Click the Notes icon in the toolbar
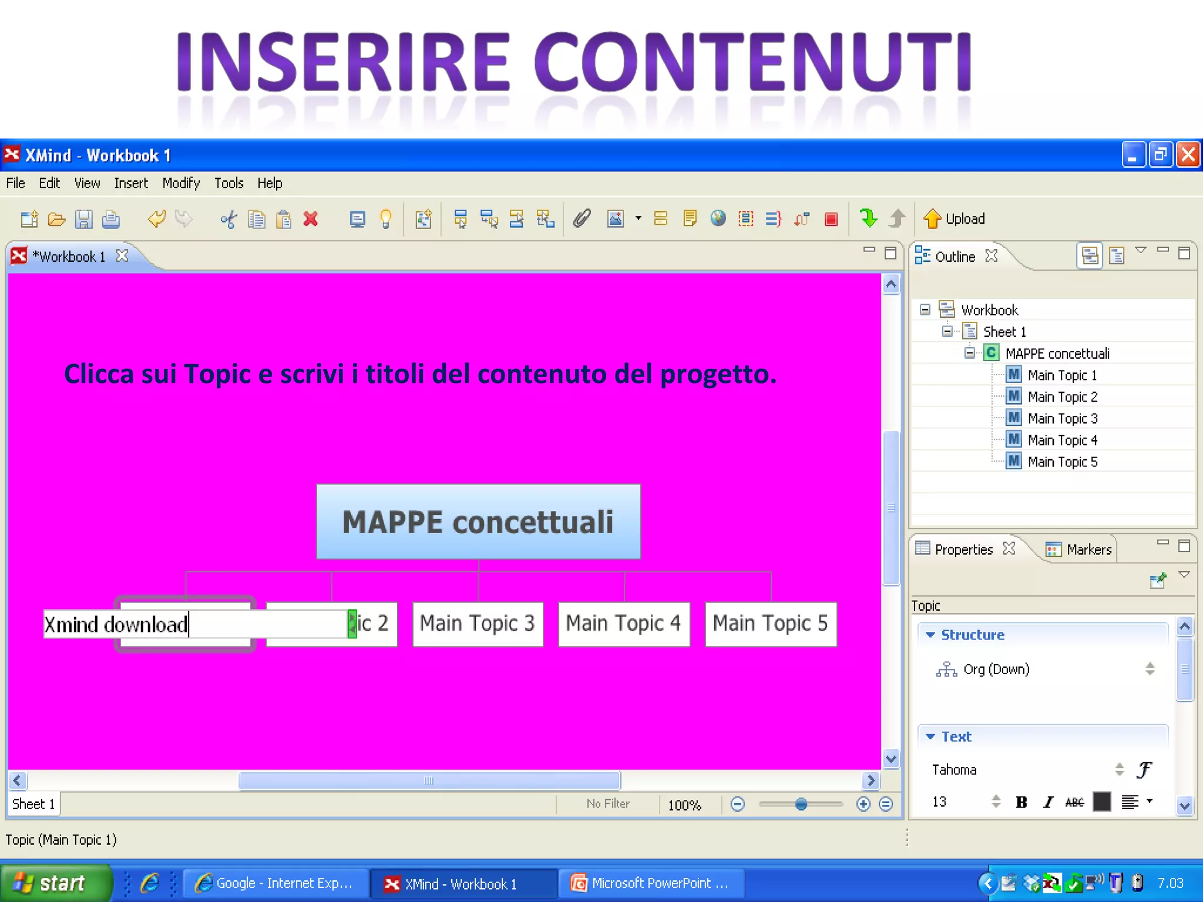1203x902 pixels. tap(690, 219)
